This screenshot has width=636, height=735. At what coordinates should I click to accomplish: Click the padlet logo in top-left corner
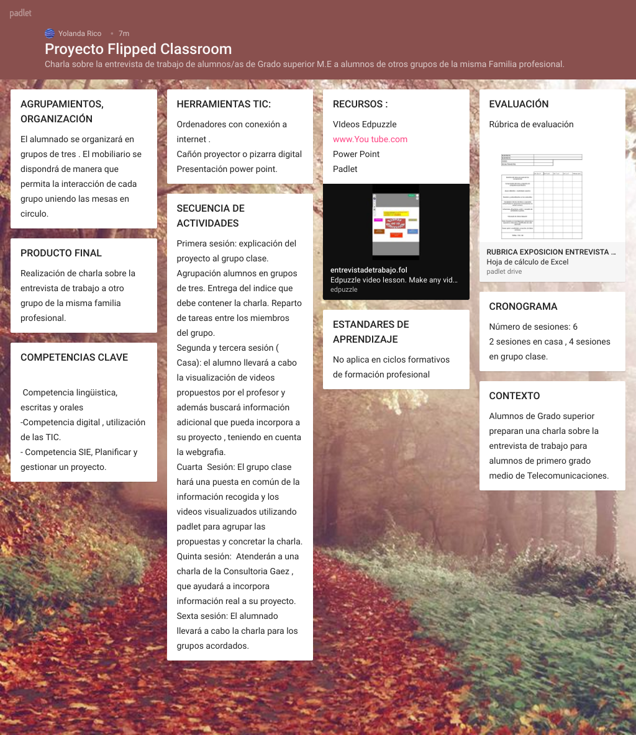pos(20,12)
